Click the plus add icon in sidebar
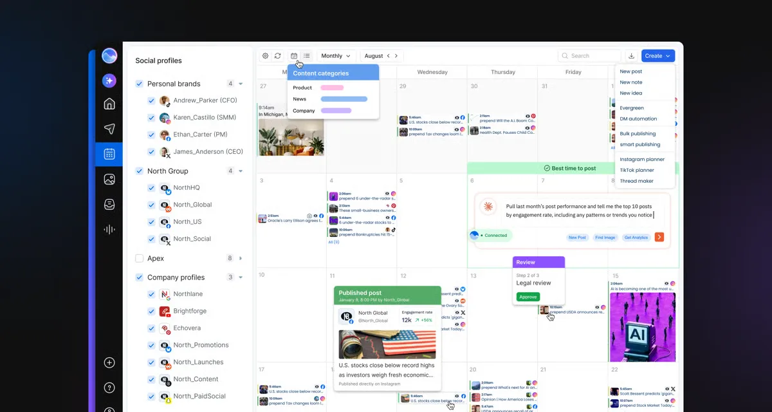The width and height of the screenshot is (772, 412). click(109, 362)
